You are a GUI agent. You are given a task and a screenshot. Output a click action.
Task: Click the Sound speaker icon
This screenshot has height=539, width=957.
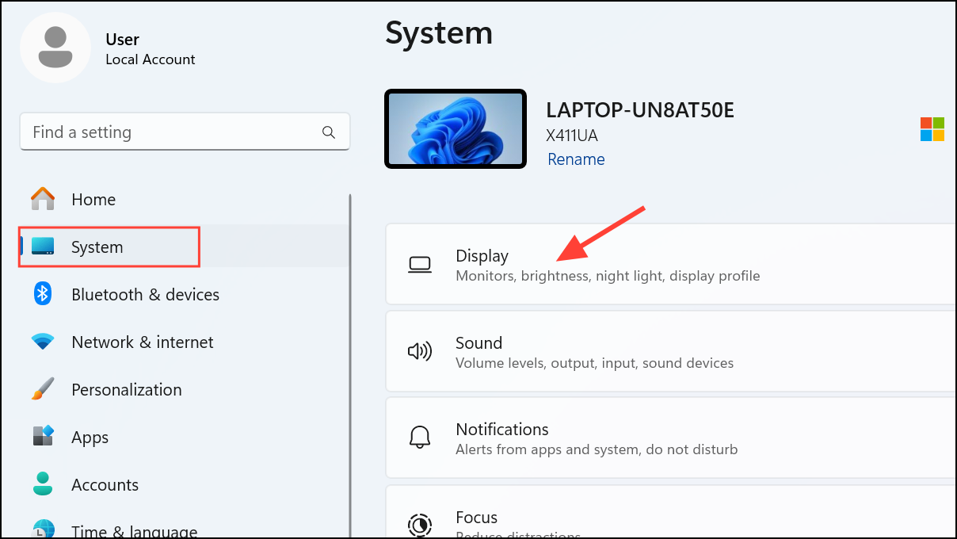(420, 351)
